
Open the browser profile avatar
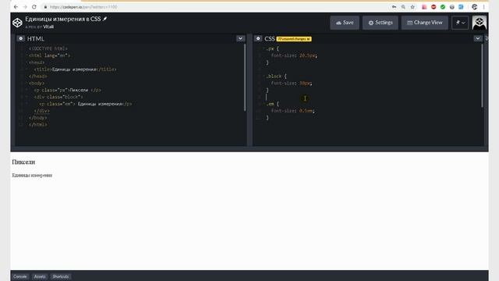click(475, 7)
